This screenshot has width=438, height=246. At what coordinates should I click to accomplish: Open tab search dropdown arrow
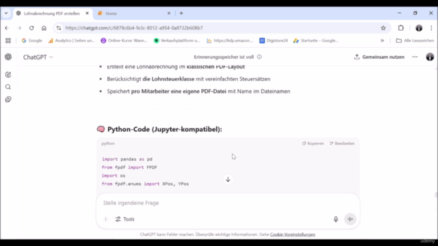(6, 13)
